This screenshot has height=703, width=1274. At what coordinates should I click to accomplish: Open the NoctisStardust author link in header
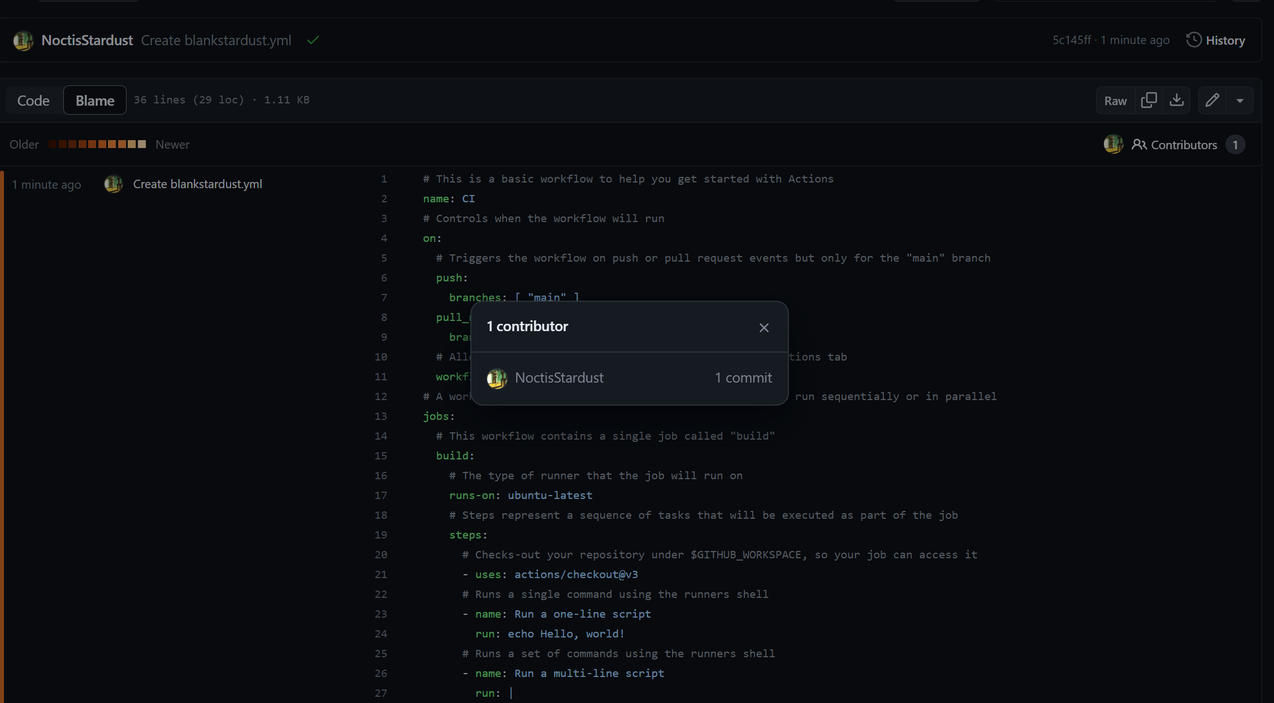point(87,40)
